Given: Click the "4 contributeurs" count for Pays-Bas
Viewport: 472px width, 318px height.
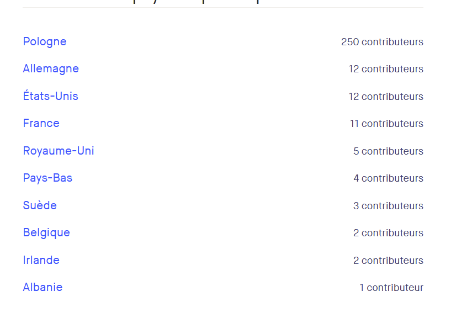Looking at the screenshot, I should coord(388,178).
